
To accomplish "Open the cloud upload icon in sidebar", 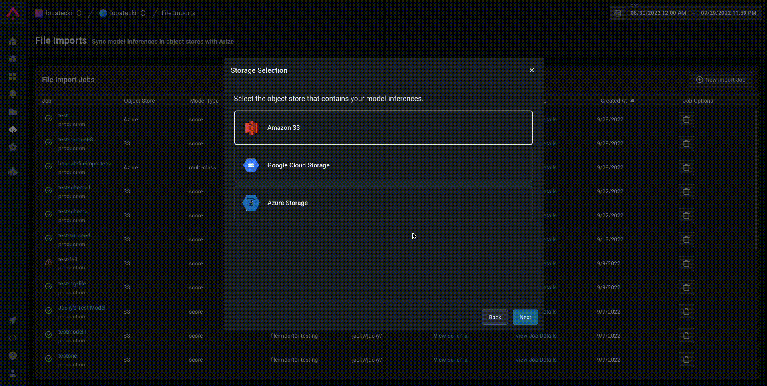I will 13,129.
